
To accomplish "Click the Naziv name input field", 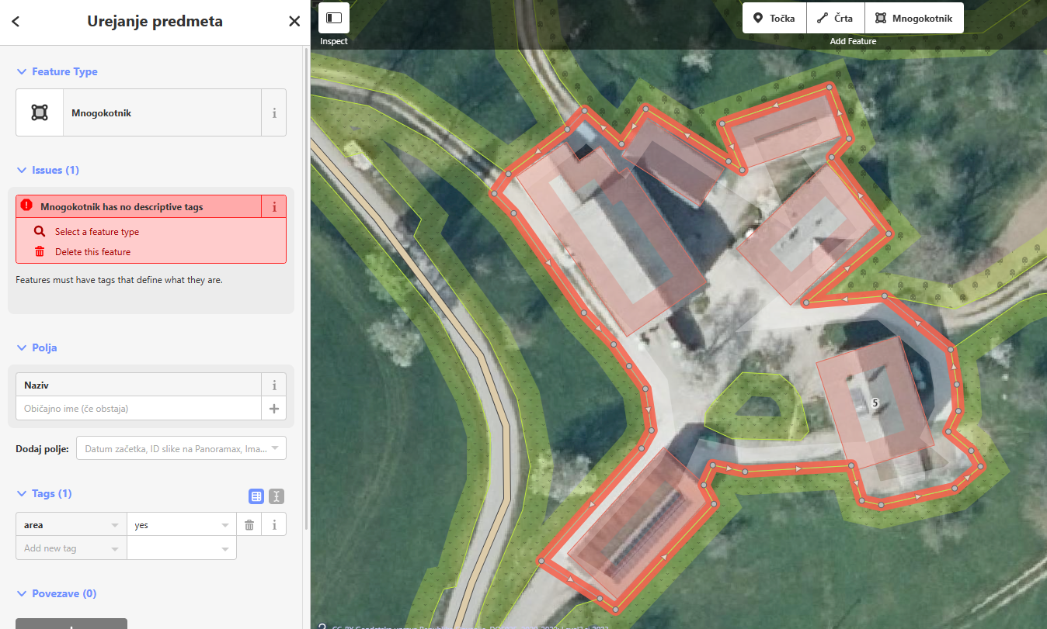I will coord(138,409).
